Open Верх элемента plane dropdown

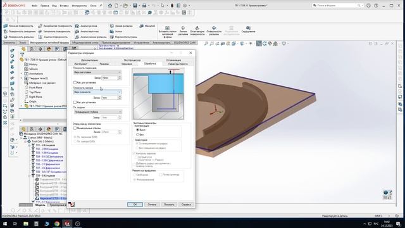click(97, 92)
